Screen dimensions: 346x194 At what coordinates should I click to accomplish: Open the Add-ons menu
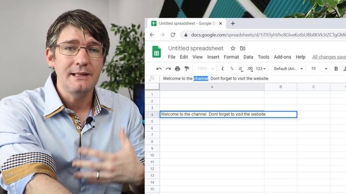tap(282, 57)
